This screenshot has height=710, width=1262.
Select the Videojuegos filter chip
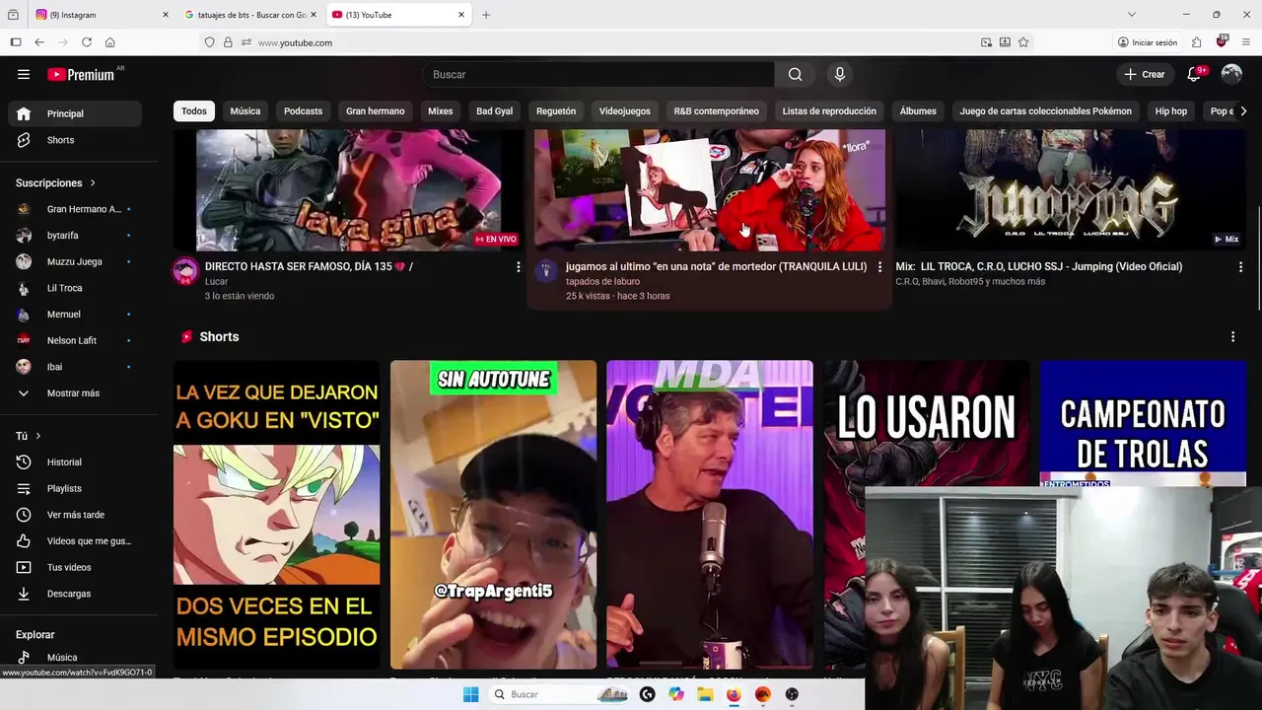624,111
